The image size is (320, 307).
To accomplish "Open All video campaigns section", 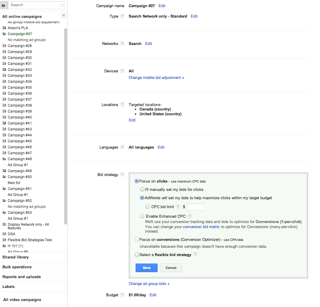I will 22,300.
